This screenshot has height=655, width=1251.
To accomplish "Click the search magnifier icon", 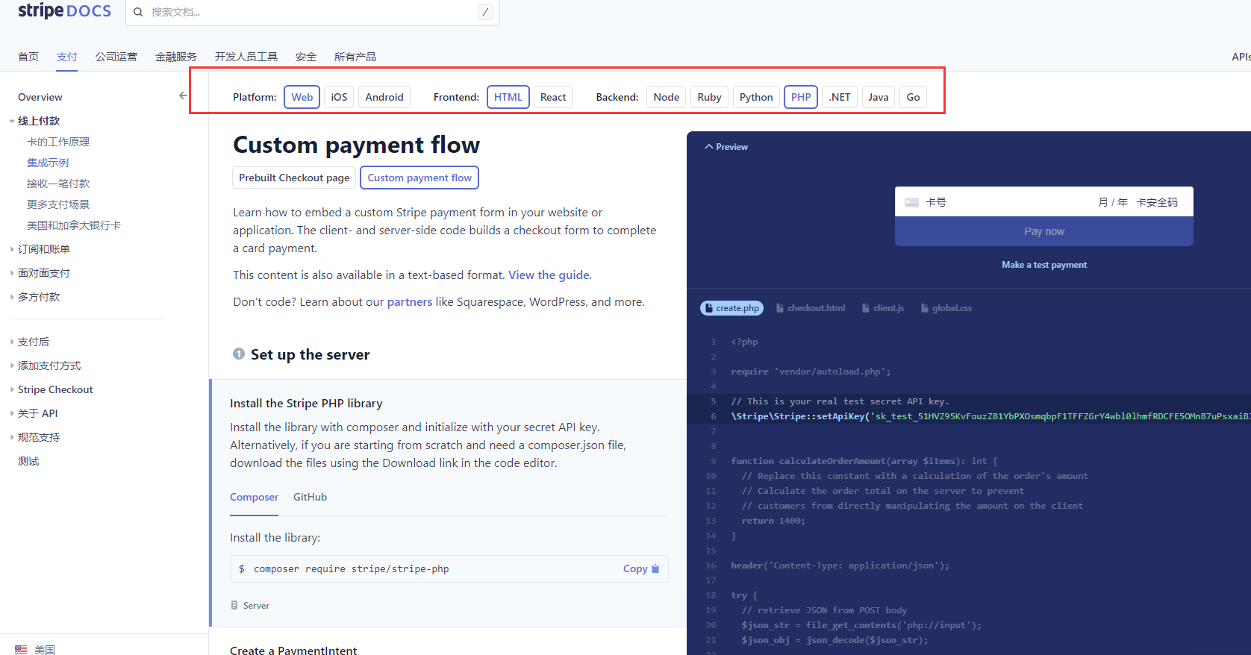I will 138,12.
